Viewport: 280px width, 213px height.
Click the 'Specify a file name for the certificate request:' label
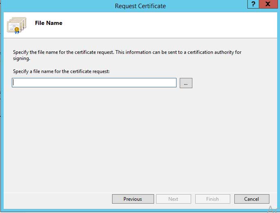(x=61, y=71)
